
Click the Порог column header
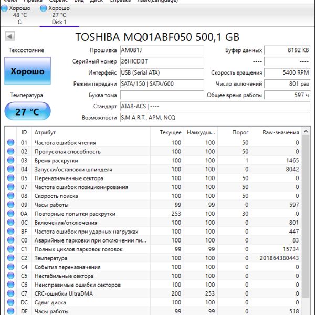235,132
